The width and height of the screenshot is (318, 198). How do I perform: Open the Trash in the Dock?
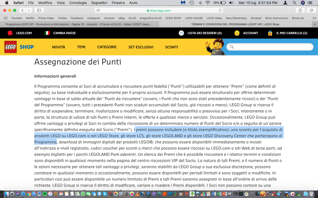pos(311,194)
